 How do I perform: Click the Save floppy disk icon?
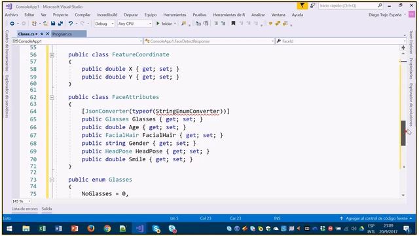tap(53, 24)
